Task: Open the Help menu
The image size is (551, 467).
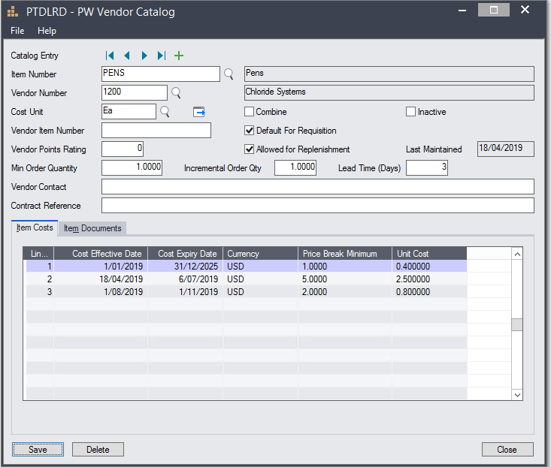Action: coord(47,31)
